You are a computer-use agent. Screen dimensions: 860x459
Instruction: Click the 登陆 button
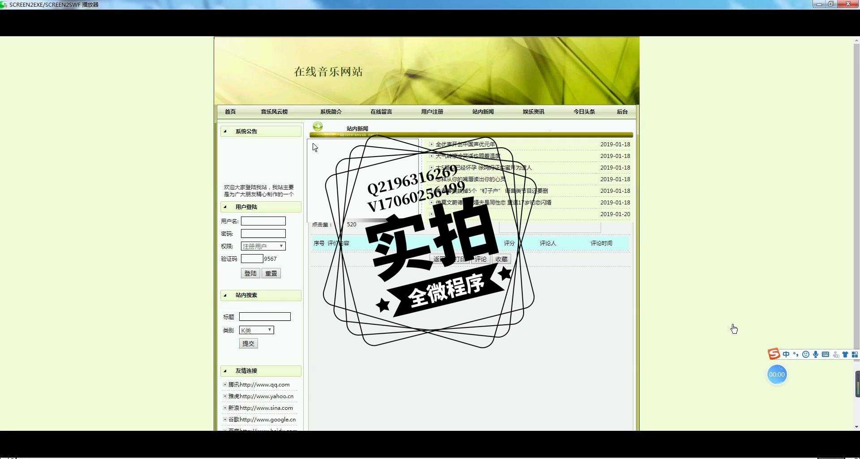pyautogui.click(x=250, y=273)
